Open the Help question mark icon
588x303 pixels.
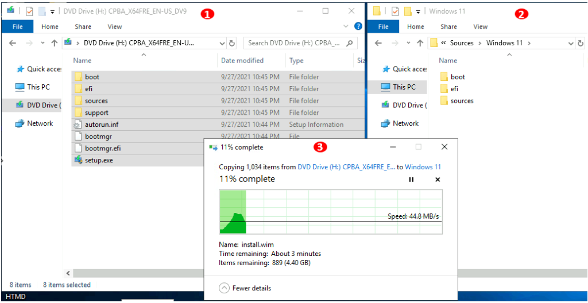[358, 26]
